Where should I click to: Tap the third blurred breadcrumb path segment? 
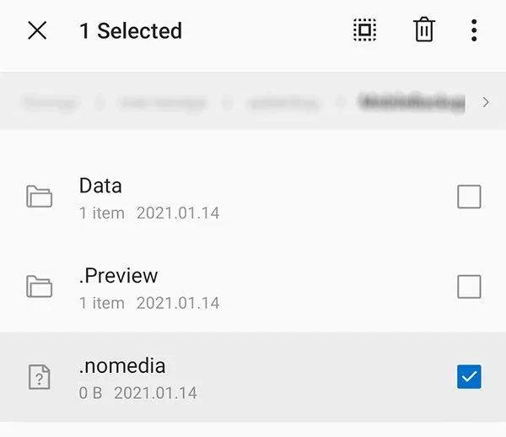(283, 103)
